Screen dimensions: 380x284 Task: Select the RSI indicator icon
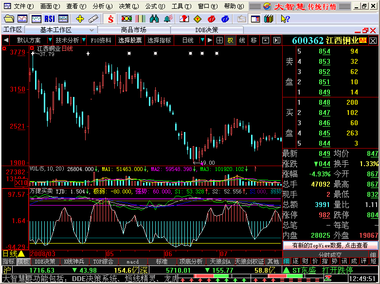tap(50, 19)
